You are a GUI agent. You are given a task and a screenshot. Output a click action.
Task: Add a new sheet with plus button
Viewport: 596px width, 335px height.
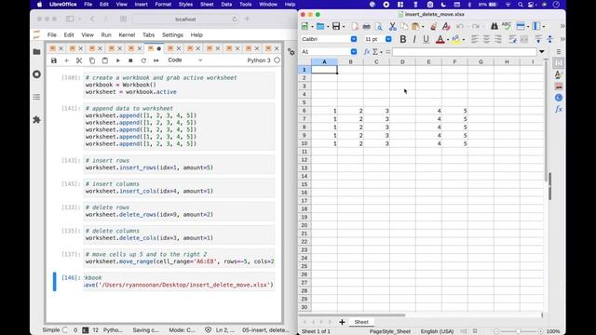coord(342,322)
